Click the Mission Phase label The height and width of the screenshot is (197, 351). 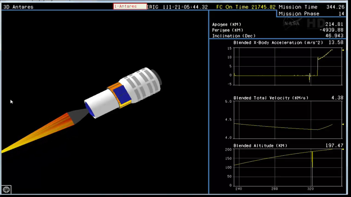tap(299, 14)
